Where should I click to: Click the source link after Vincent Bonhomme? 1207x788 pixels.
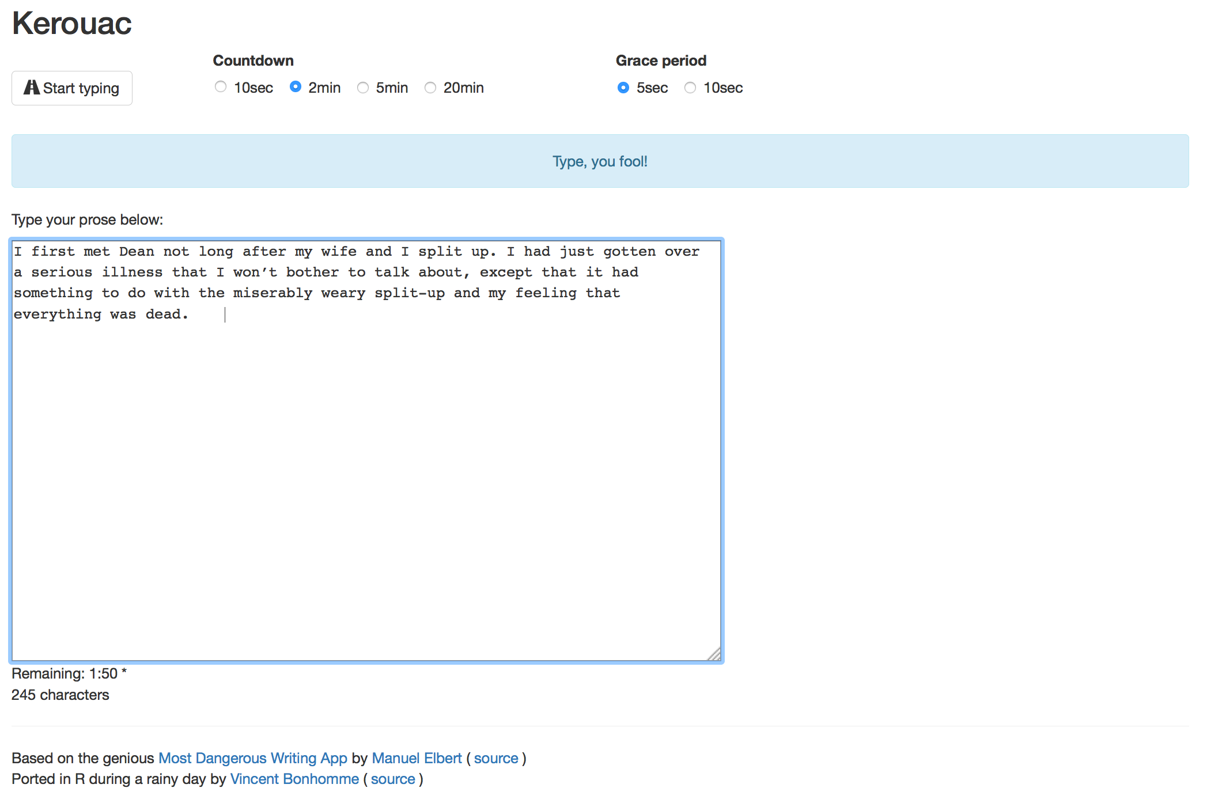click(392, 779)
